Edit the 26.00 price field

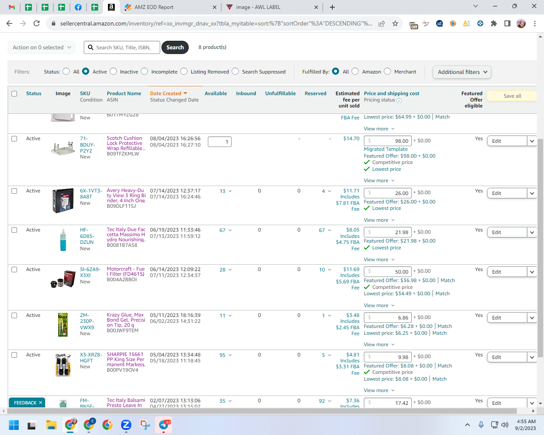coord(388,193)
